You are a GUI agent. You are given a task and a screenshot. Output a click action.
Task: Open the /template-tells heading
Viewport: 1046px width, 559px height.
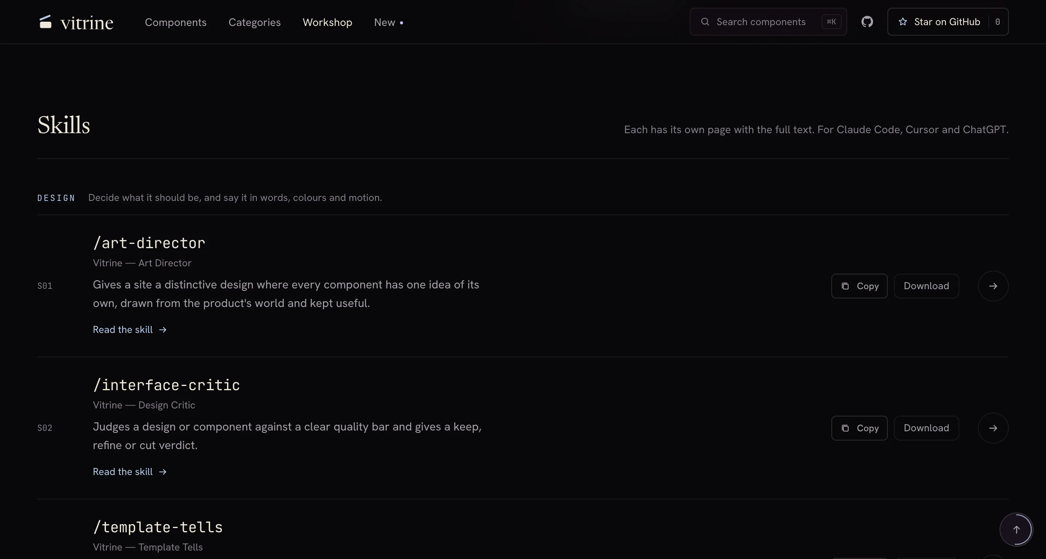point(157,527)
